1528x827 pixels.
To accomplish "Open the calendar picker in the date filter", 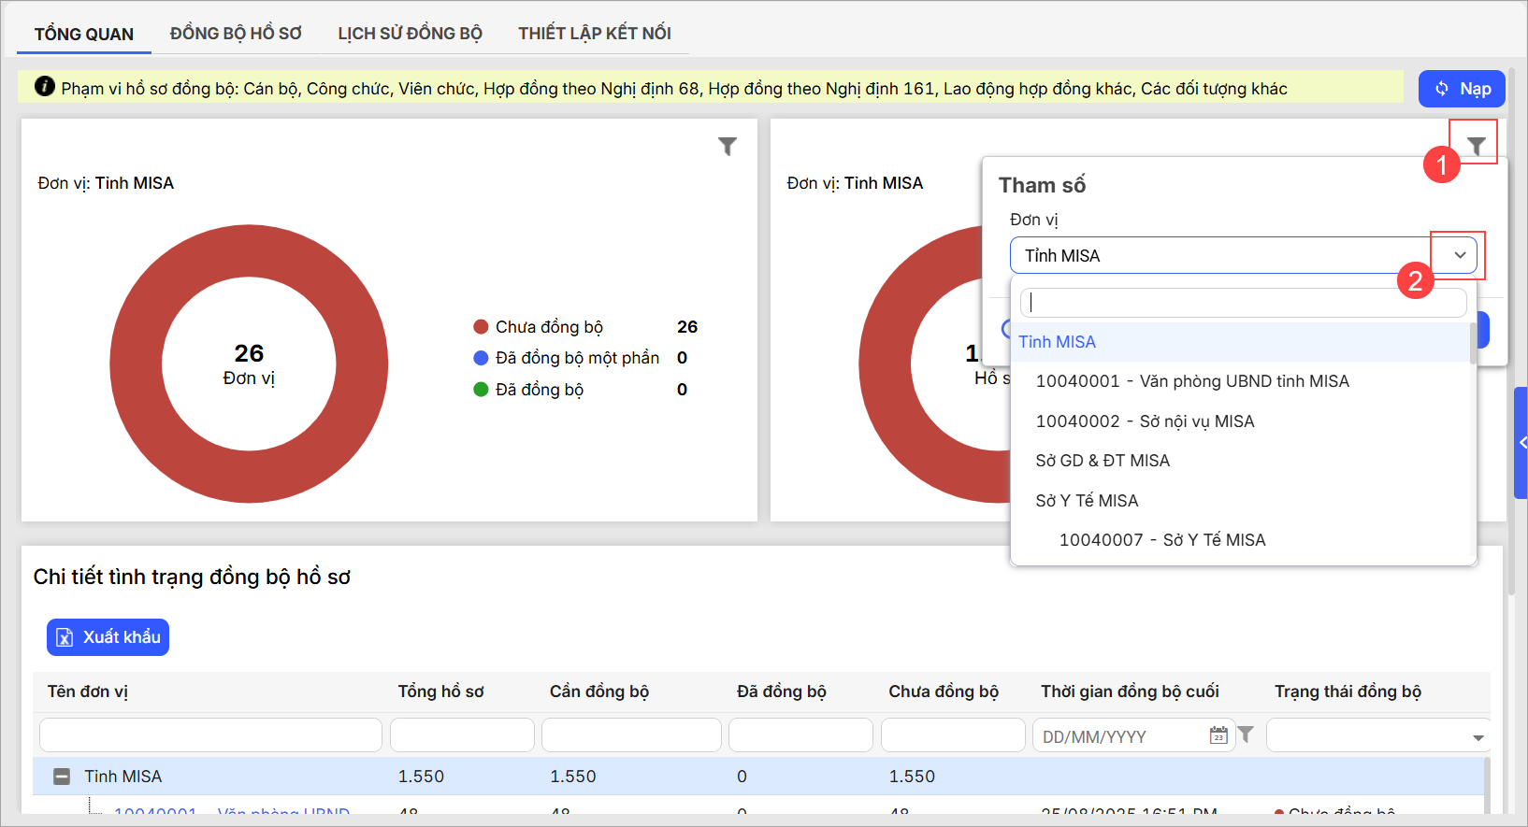I will pyautogui.click(x=1218, y=735).
